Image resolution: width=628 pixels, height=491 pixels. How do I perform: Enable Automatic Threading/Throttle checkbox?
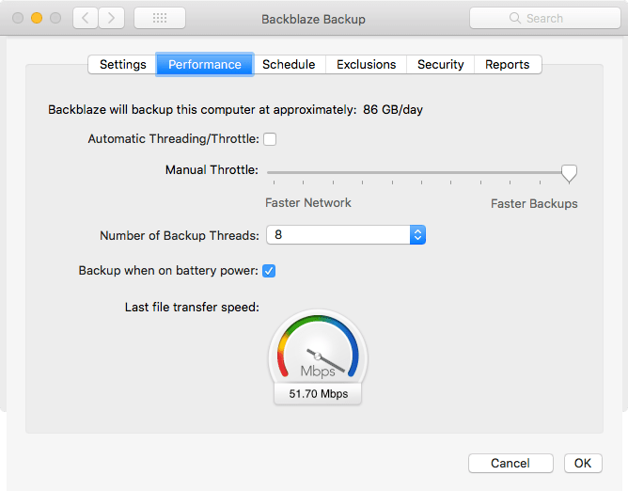coord(270,139)
